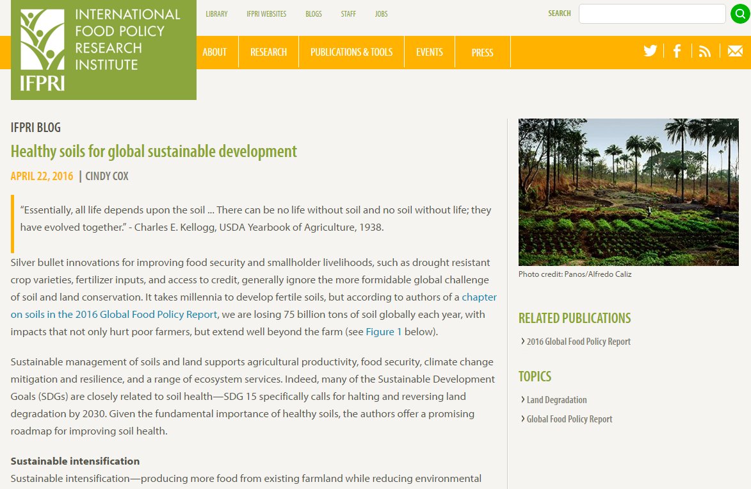
Task: Click the date April 22, 2016
Action: [x=42, y=176]
